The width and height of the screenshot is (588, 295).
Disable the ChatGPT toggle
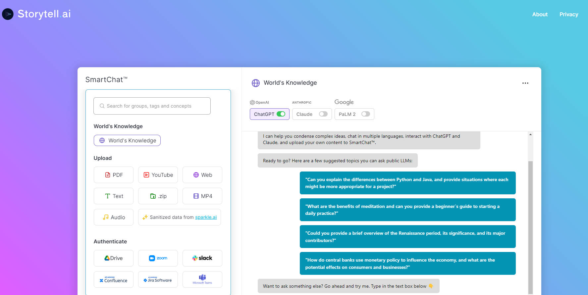point(281,114)
